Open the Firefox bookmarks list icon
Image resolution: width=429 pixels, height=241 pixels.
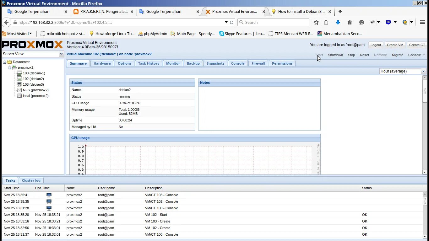click(x=326, y=22)
